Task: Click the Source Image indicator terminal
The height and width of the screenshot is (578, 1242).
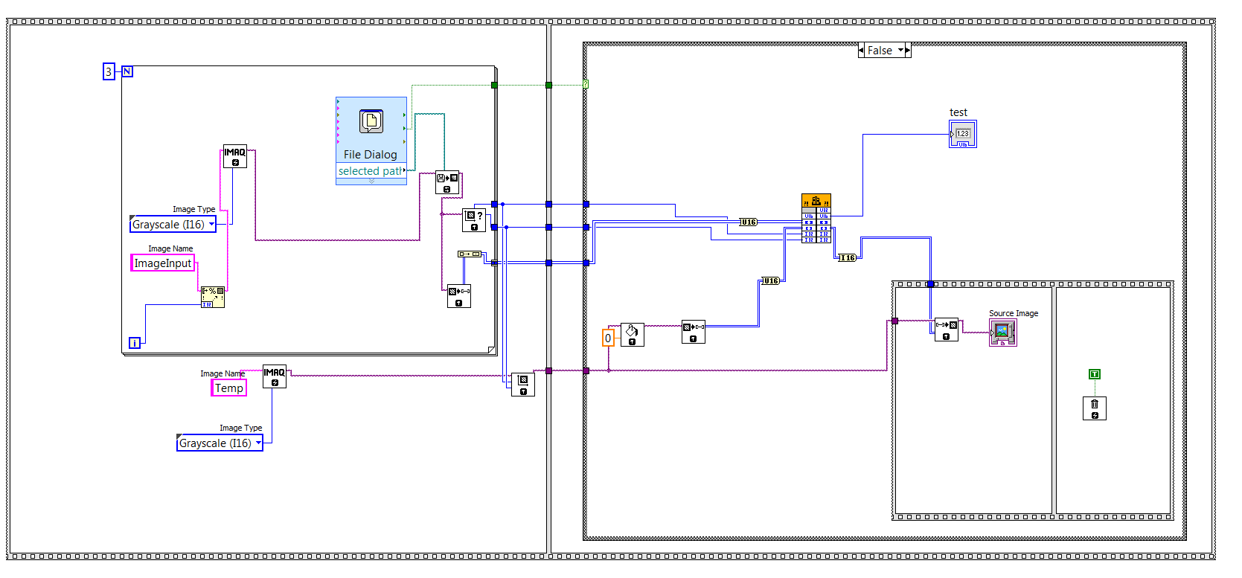Action: click(x=1003, y=333)
